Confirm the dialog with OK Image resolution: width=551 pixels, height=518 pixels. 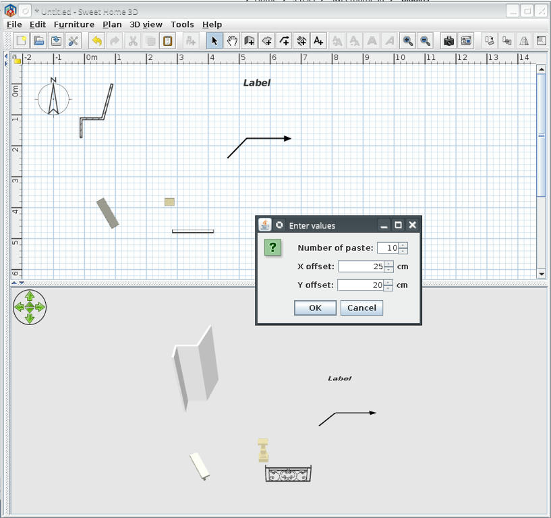(315, 308)
